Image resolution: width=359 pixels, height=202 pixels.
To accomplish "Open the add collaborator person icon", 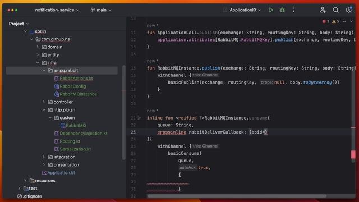I will click(323, 10).
